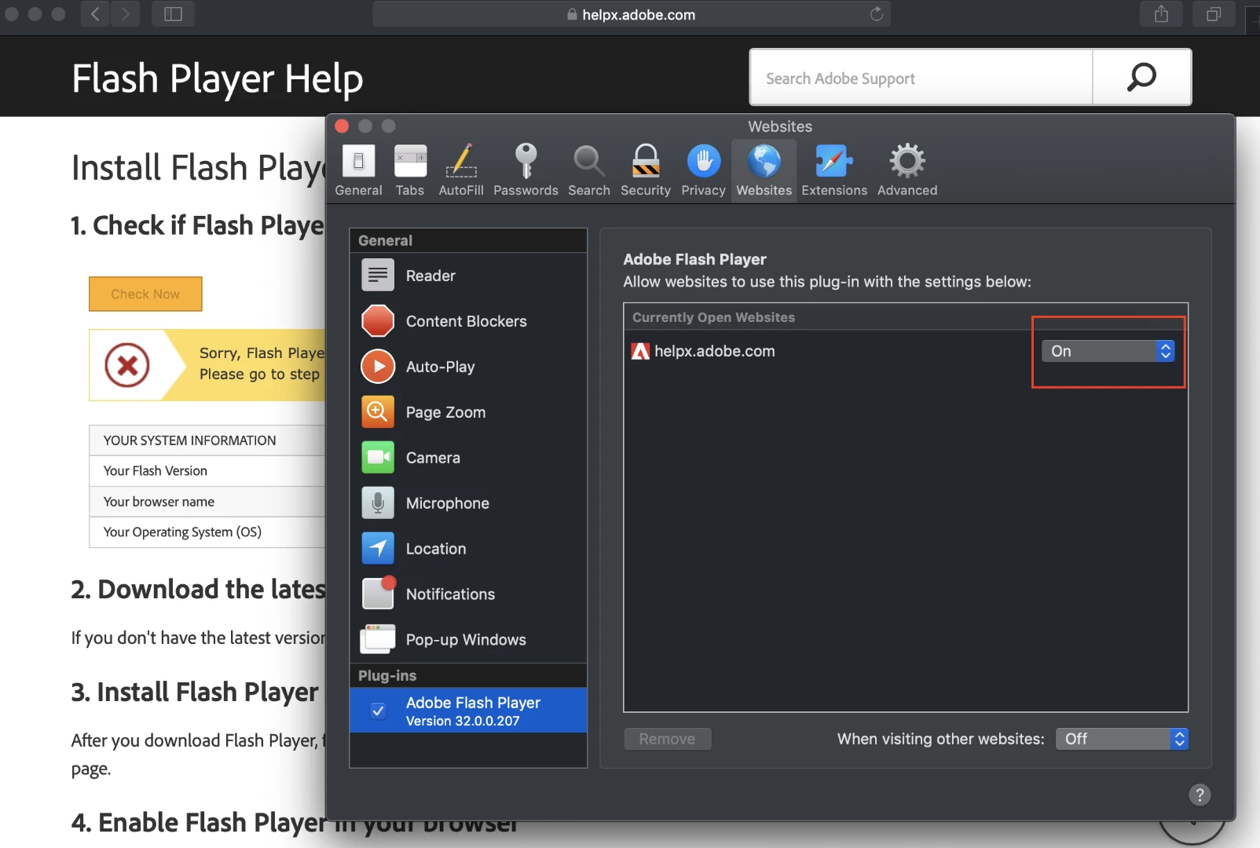Select helpx.adobe.com row in open websites
Screen dimensions: 1260x848
905,351
